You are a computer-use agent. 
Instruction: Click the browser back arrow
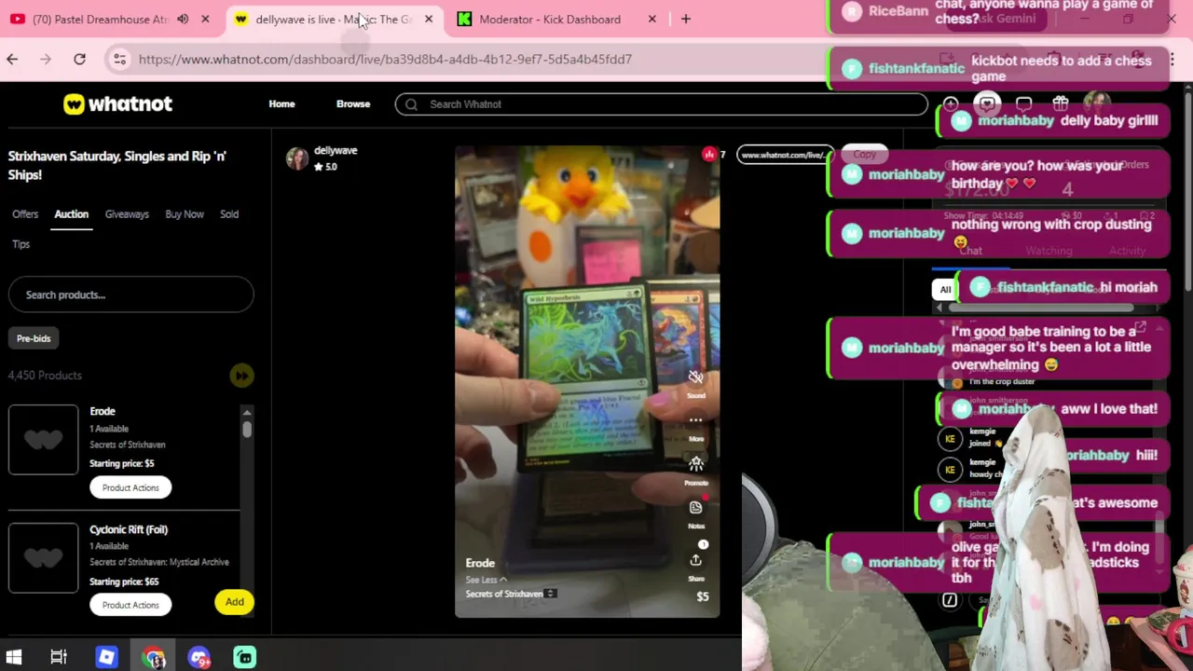pos(12,60)
